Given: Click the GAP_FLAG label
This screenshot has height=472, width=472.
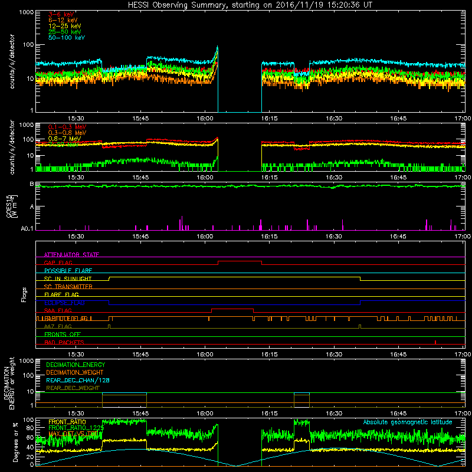Looking at the screenshot, I should tap(58, 263).
